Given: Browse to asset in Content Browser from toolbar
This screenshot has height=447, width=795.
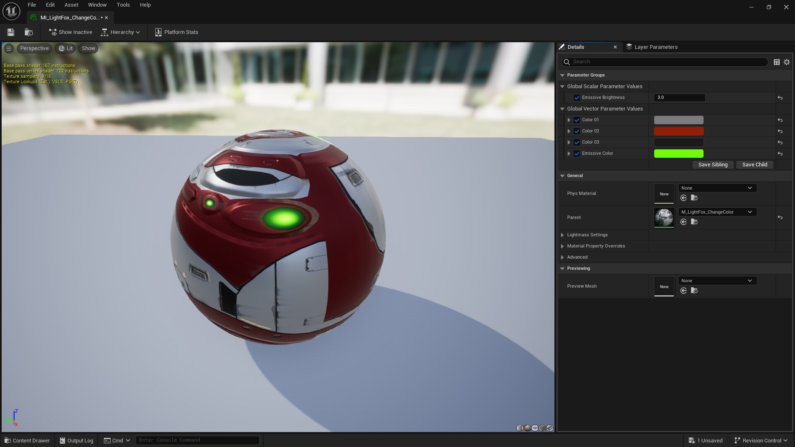Looking at the screenshot, I should tap(29, 32).
